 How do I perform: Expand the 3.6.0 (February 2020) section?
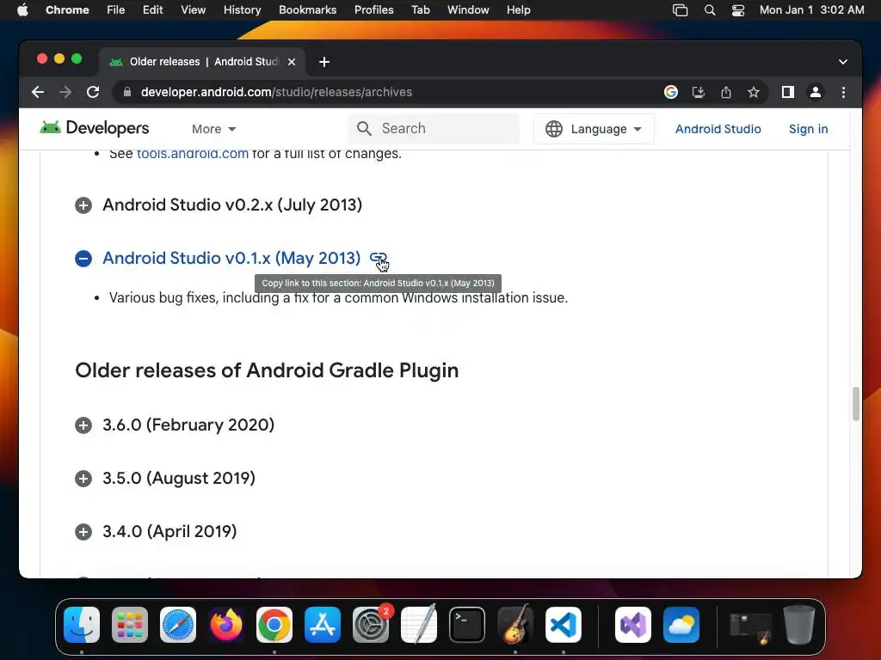pos(83,425)
